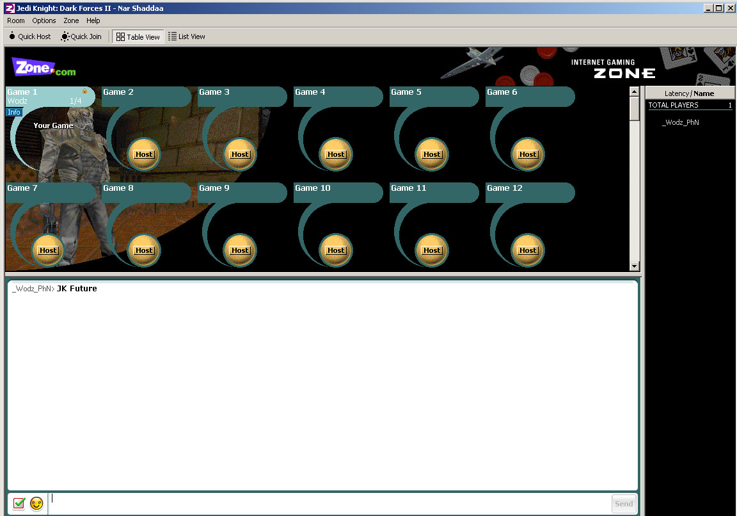Click the Send button

click(624, 504)
